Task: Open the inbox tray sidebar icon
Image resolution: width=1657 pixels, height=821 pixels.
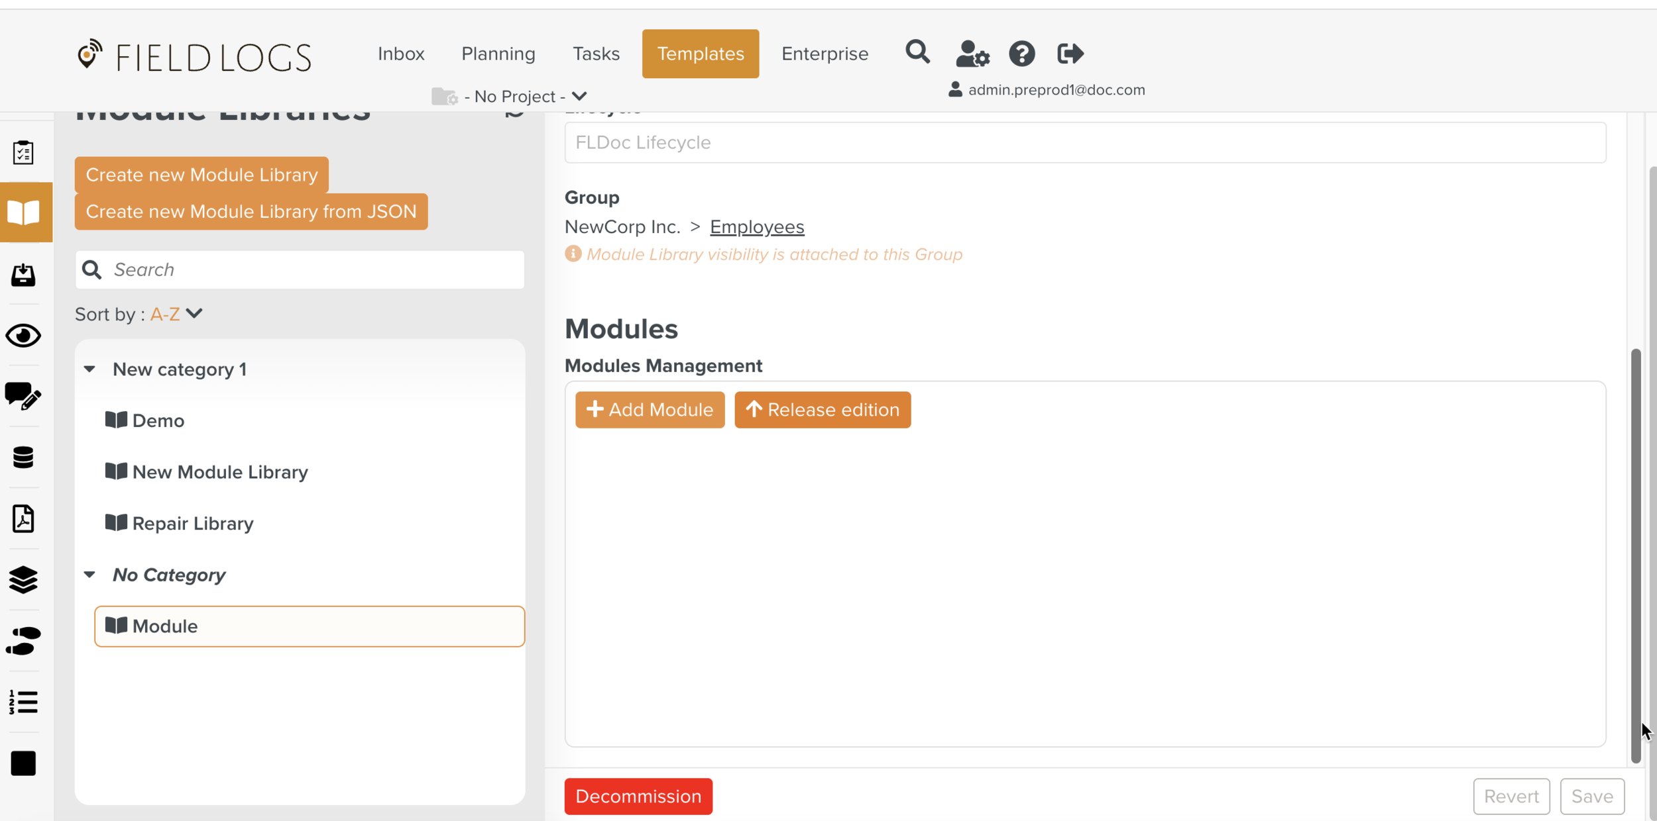Action: pyautogui.click(x=23, y=275)
